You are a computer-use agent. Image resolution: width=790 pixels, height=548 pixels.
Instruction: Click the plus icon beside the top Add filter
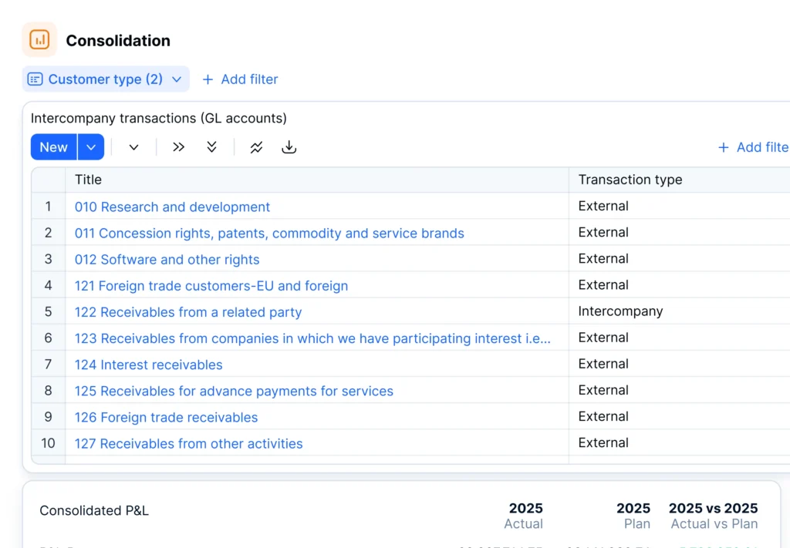pos(207,79)
